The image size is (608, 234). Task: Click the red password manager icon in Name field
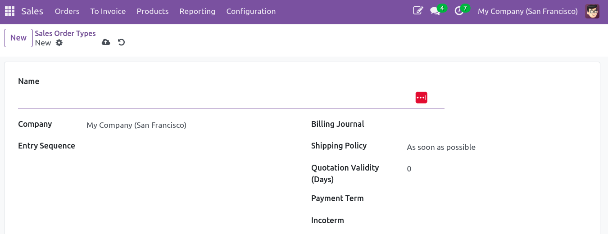[421, 98]
